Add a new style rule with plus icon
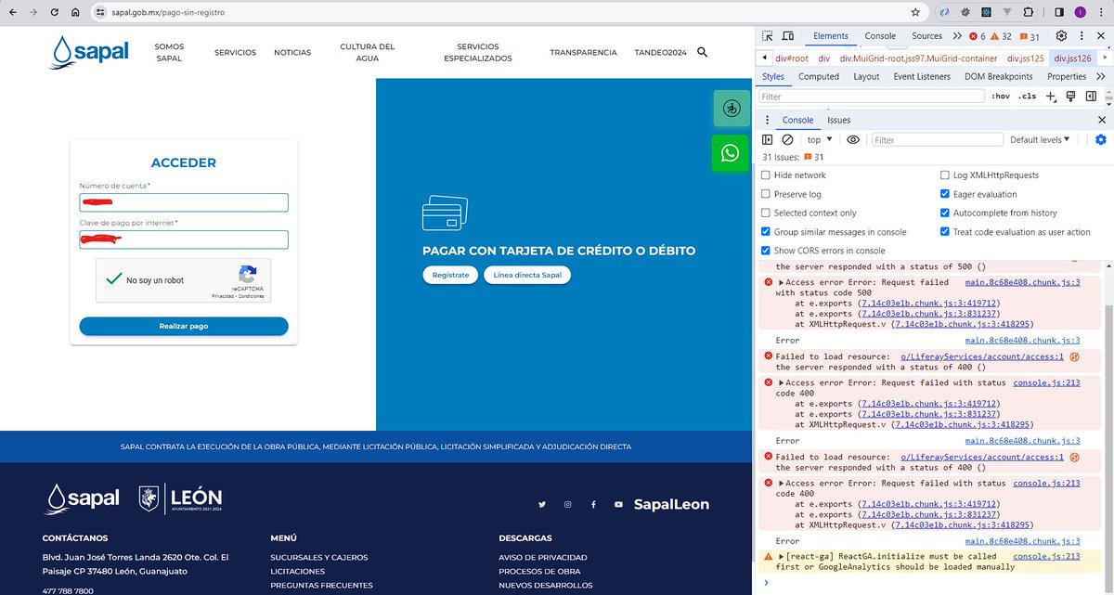 [x=1051, y=97]
